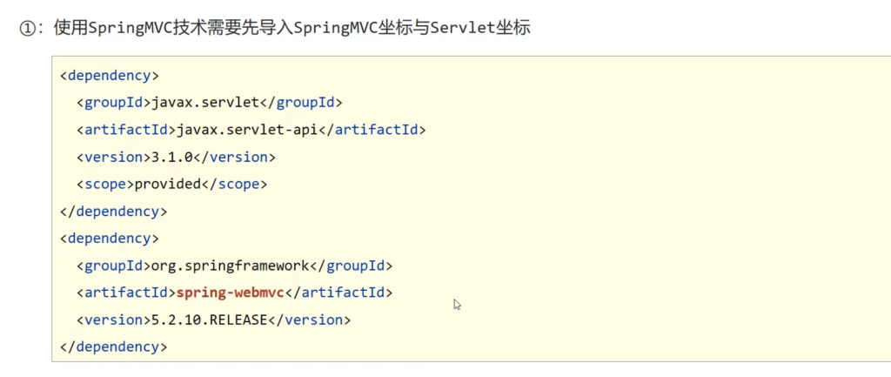Click closing groupId tag after org.springframework
Screen dimensions: 891x377
pos(352,266)
